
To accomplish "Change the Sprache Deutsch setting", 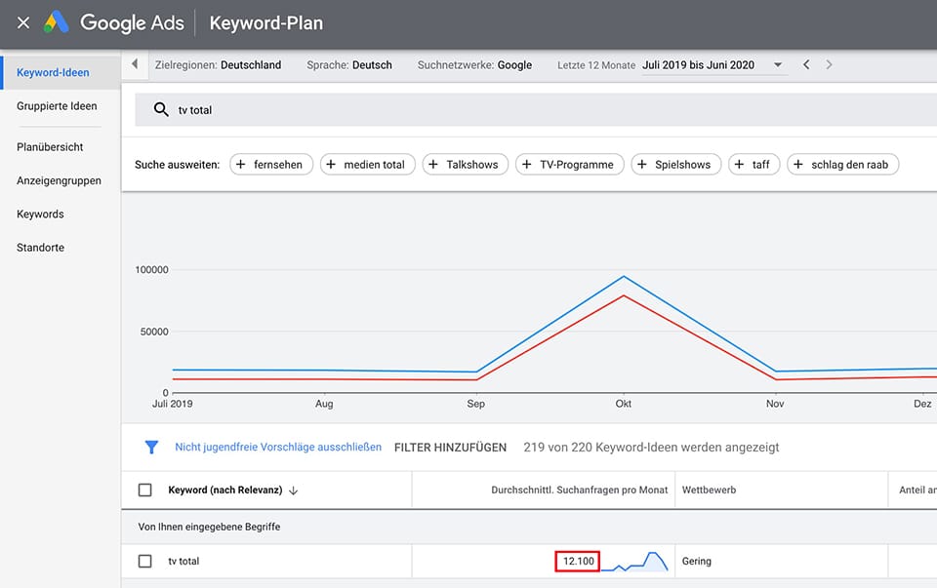I will pos(349,65).
